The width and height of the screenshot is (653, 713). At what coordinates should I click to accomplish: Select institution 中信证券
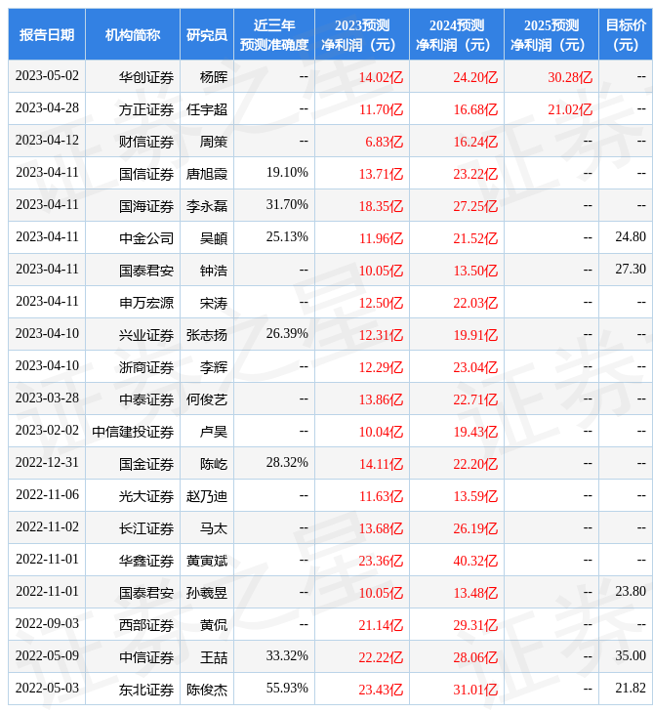click(146, 658)
